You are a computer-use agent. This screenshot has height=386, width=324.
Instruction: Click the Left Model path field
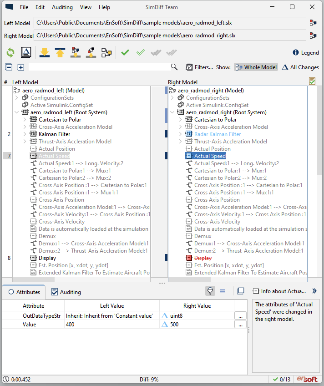[170, 23]
